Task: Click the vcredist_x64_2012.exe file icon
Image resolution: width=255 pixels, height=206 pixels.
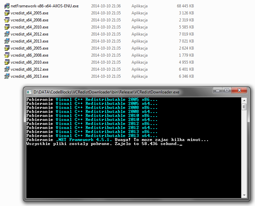Action: (7, 34)
